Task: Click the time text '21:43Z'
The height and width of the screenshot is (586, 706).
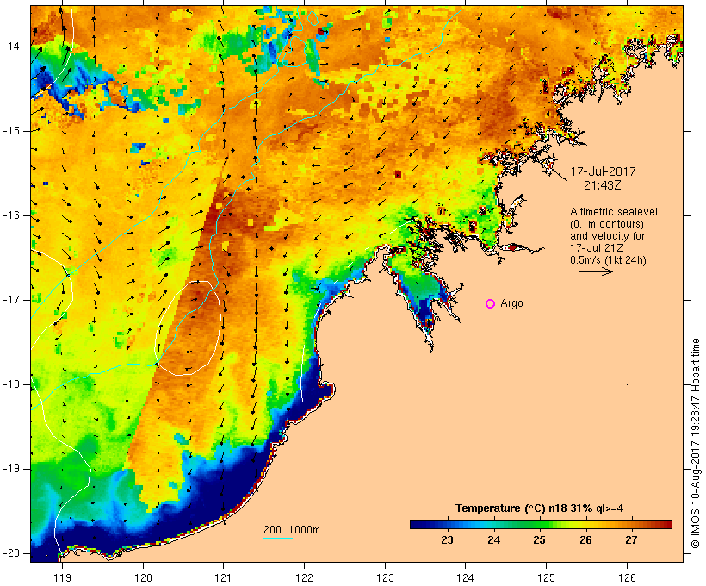Action: (603, 185)
